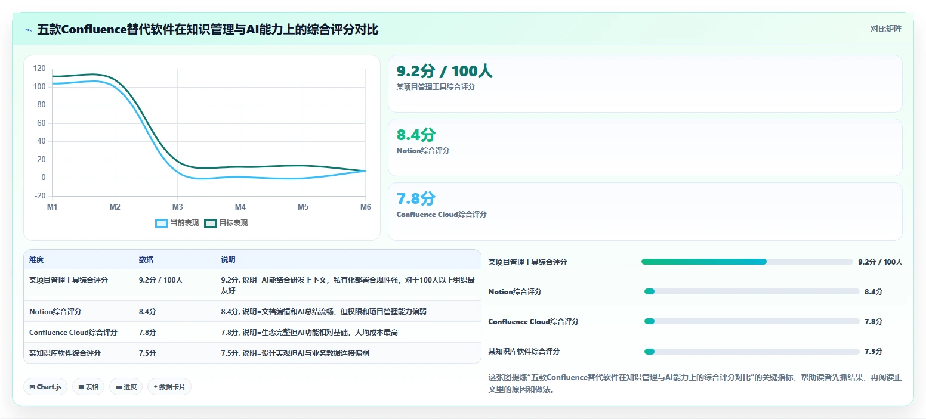The height and width of the screenshot is (419, 926).
Task: Click the 数据 column header
Action: coord(146,260)
